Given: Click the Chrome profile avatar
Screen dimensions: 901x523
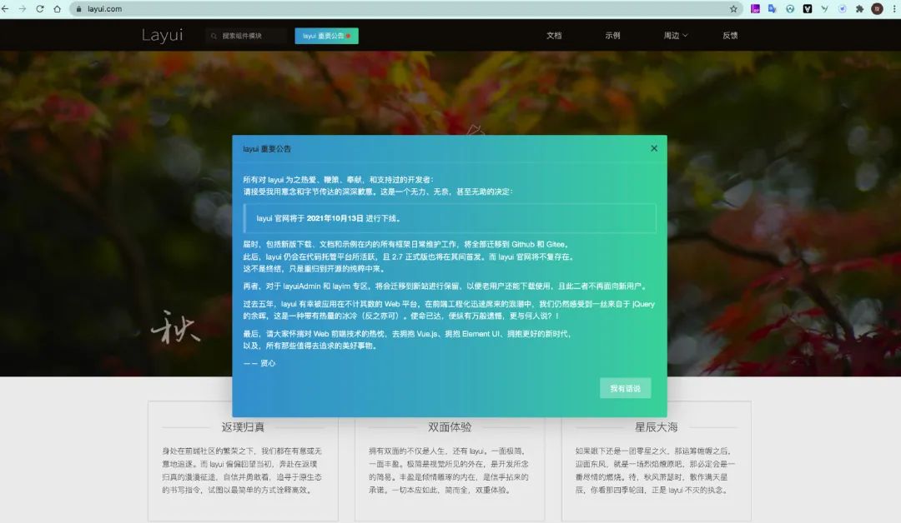Looking at the screenshot, I should (x=877, y=8).
